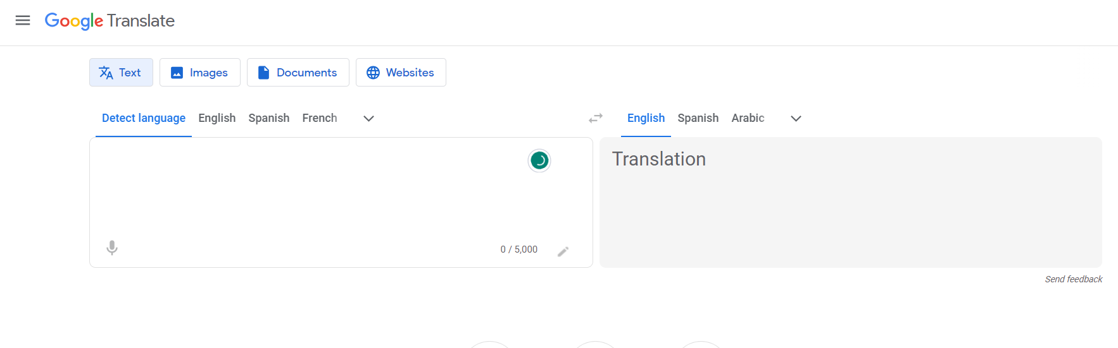
Task: Choose French as source language
Action: click(x=320, y=118)
